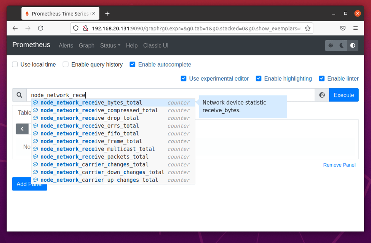The width and height of the screenshot is (371, 243).
Task: Execute the query
Action: point(344,95)
